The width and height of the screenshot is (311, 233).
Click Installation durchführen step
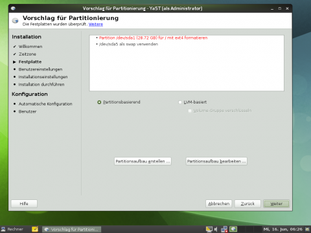tap(41, 85)
